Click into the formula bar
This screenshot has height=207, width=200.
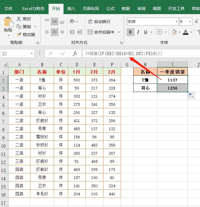click(141, 54)
